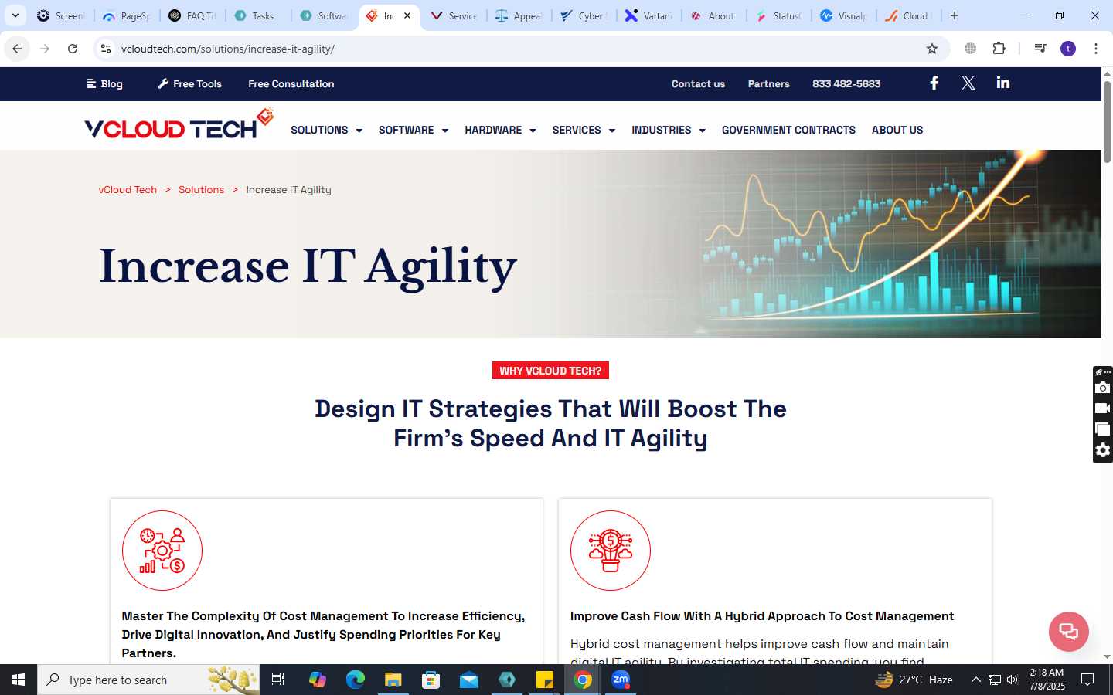Switch to the Tasks tab

[x=257, y=15]
